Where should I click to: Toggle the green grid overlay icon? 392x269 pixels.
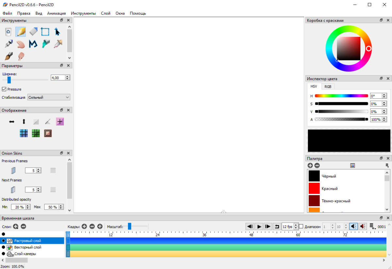36,133
